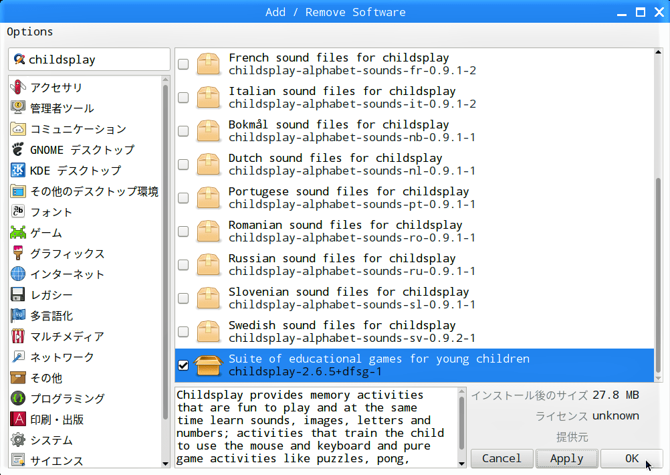The image size is (670, 475).
Task: Click the サイエンス category icon
Action: coord(18,460)
